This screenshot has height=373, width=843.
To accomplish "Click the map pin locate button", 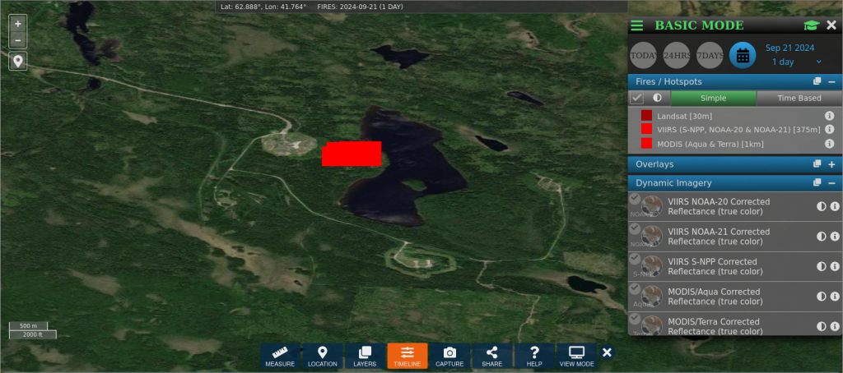I will click(18, 61).
